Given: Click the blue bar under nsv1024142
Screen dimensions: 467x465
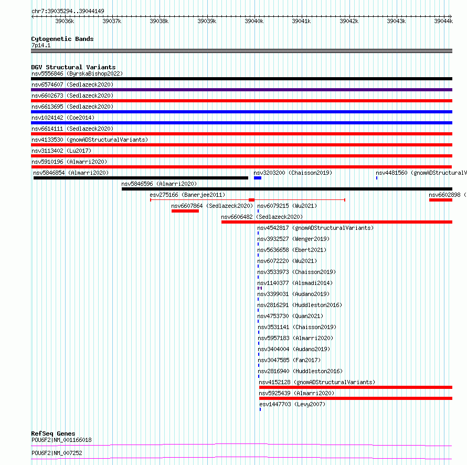Looking at the screenshot, I should coord(241,123).
